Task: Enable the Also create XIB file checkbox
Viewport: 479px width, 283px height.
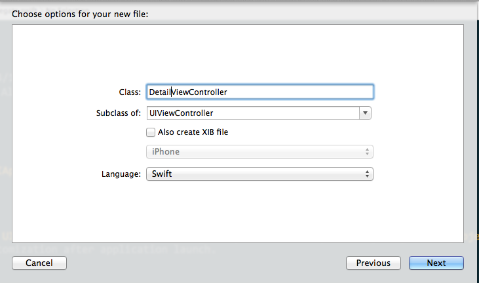Action: (x=151, y=132)
